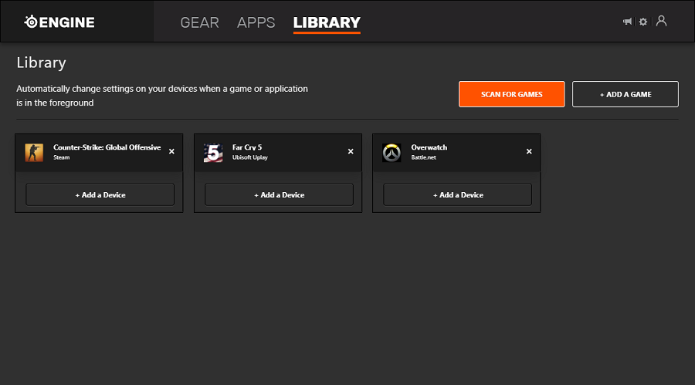Click the Battle.net label
The width and height of the screenshot is (695, 385).
point(423,157)
